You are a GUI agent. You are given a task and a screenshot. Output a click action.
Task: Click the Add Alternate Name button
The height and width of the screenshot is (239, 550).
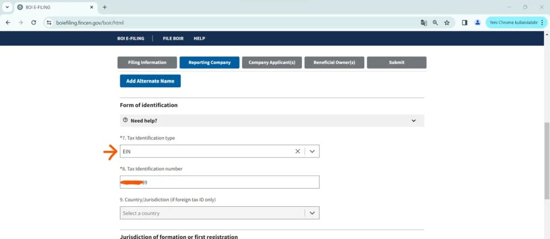[150, 81]
